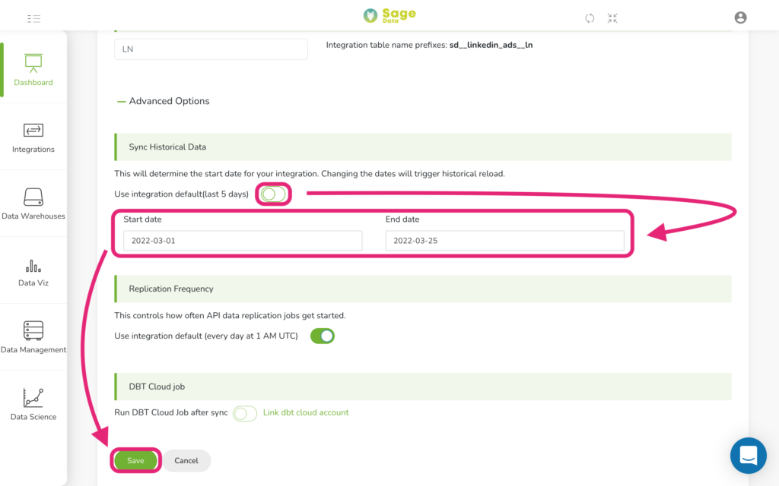The image size is (779, 486).
Task: Click the API data replication jobs description
Action: pos(230,315)
